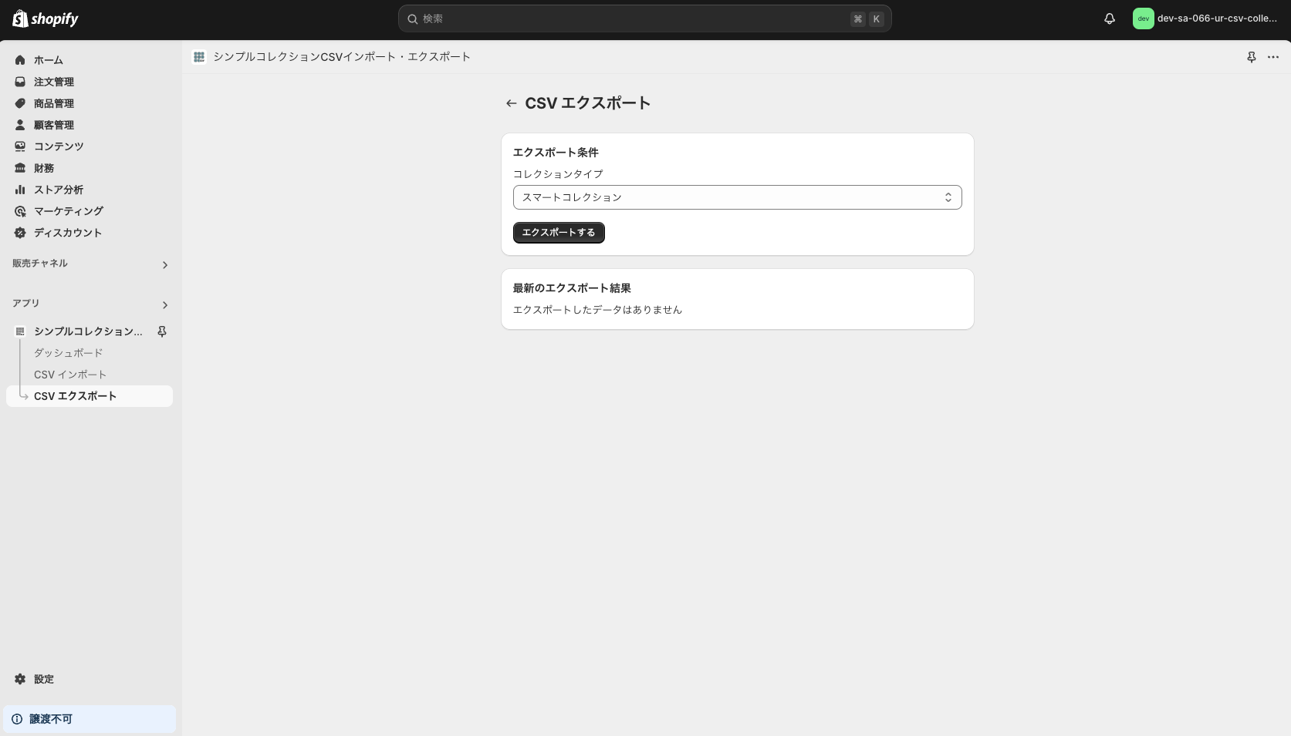Click the ストア分析 bar chart icon
1291x736 pixels.
tap(20, 190)
